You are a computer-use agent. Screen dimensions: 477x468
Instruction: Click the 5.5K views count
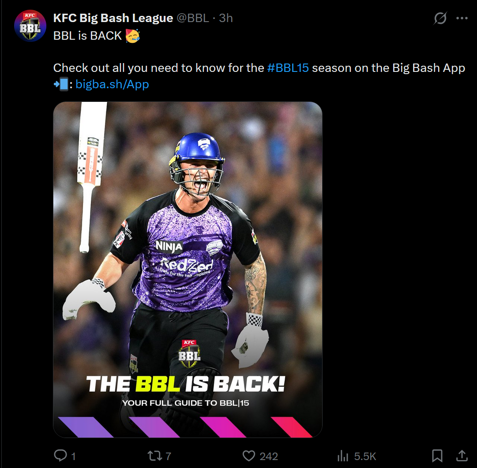[365, 456]
